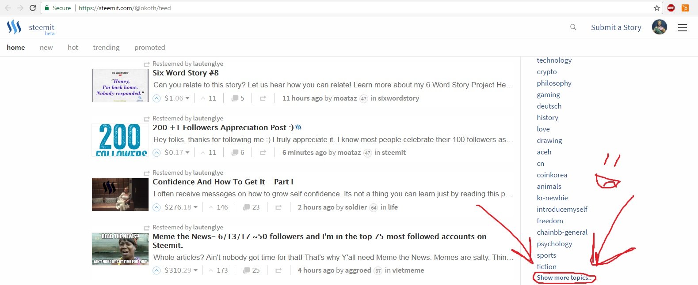The height and width of the screenshot is (285, 698).
Task: Resteem the 200 +1 Followers post
Action: (x=263, y=153)
